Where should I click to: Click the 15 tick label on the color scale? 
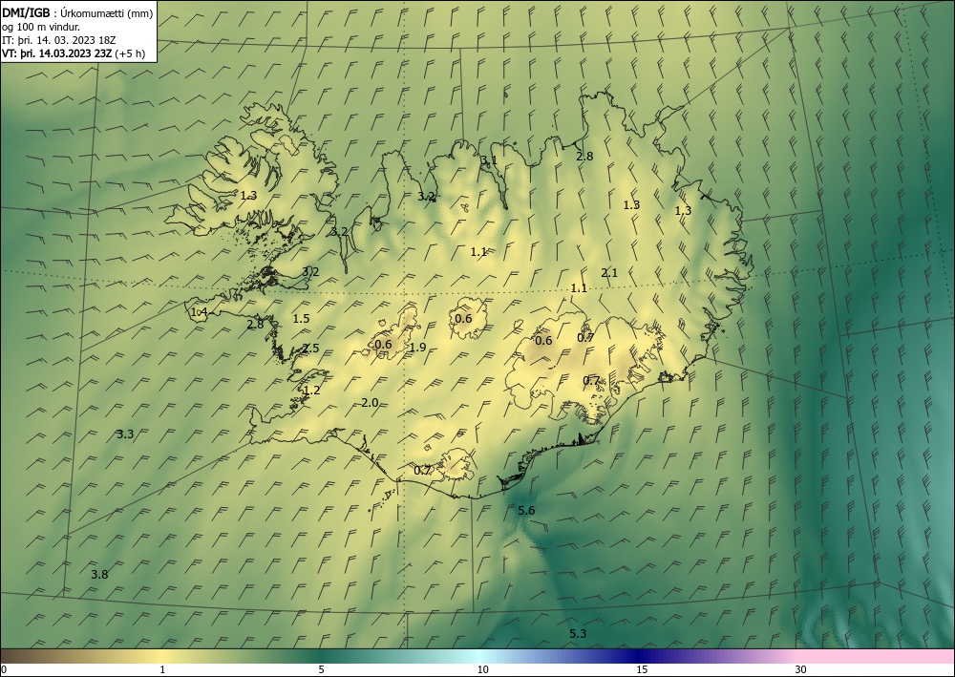tap(642, 669)
